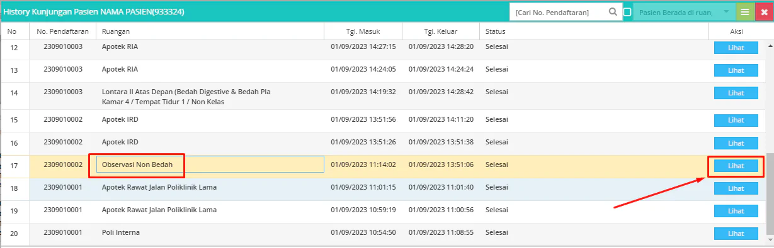The height and width of the screenshot is (248, 774).
Task: Click the Ruangan column header
Action: [210, 31]
